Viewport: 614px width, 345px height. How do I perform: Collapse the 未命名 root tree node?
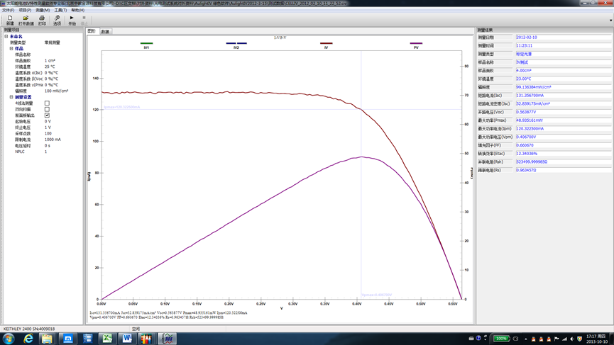click(6, 37)
